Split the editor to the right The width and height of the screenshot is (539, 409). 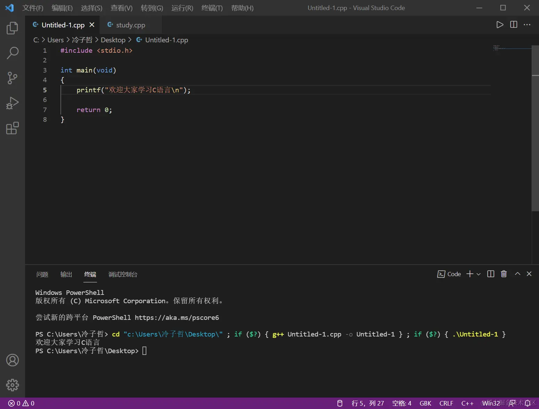514,25
